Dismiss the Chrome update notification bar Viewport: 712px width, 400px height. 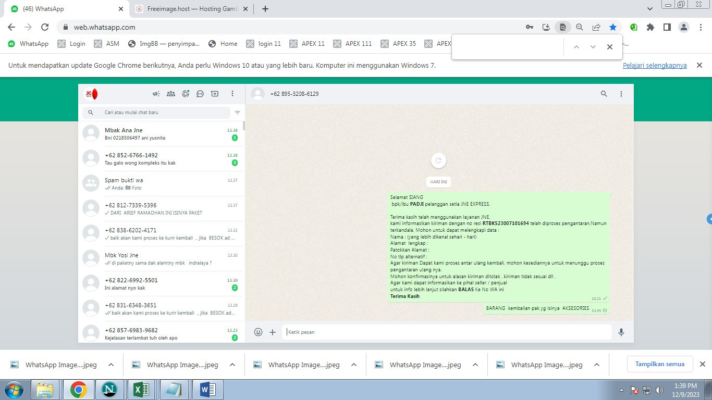point(700,66)
